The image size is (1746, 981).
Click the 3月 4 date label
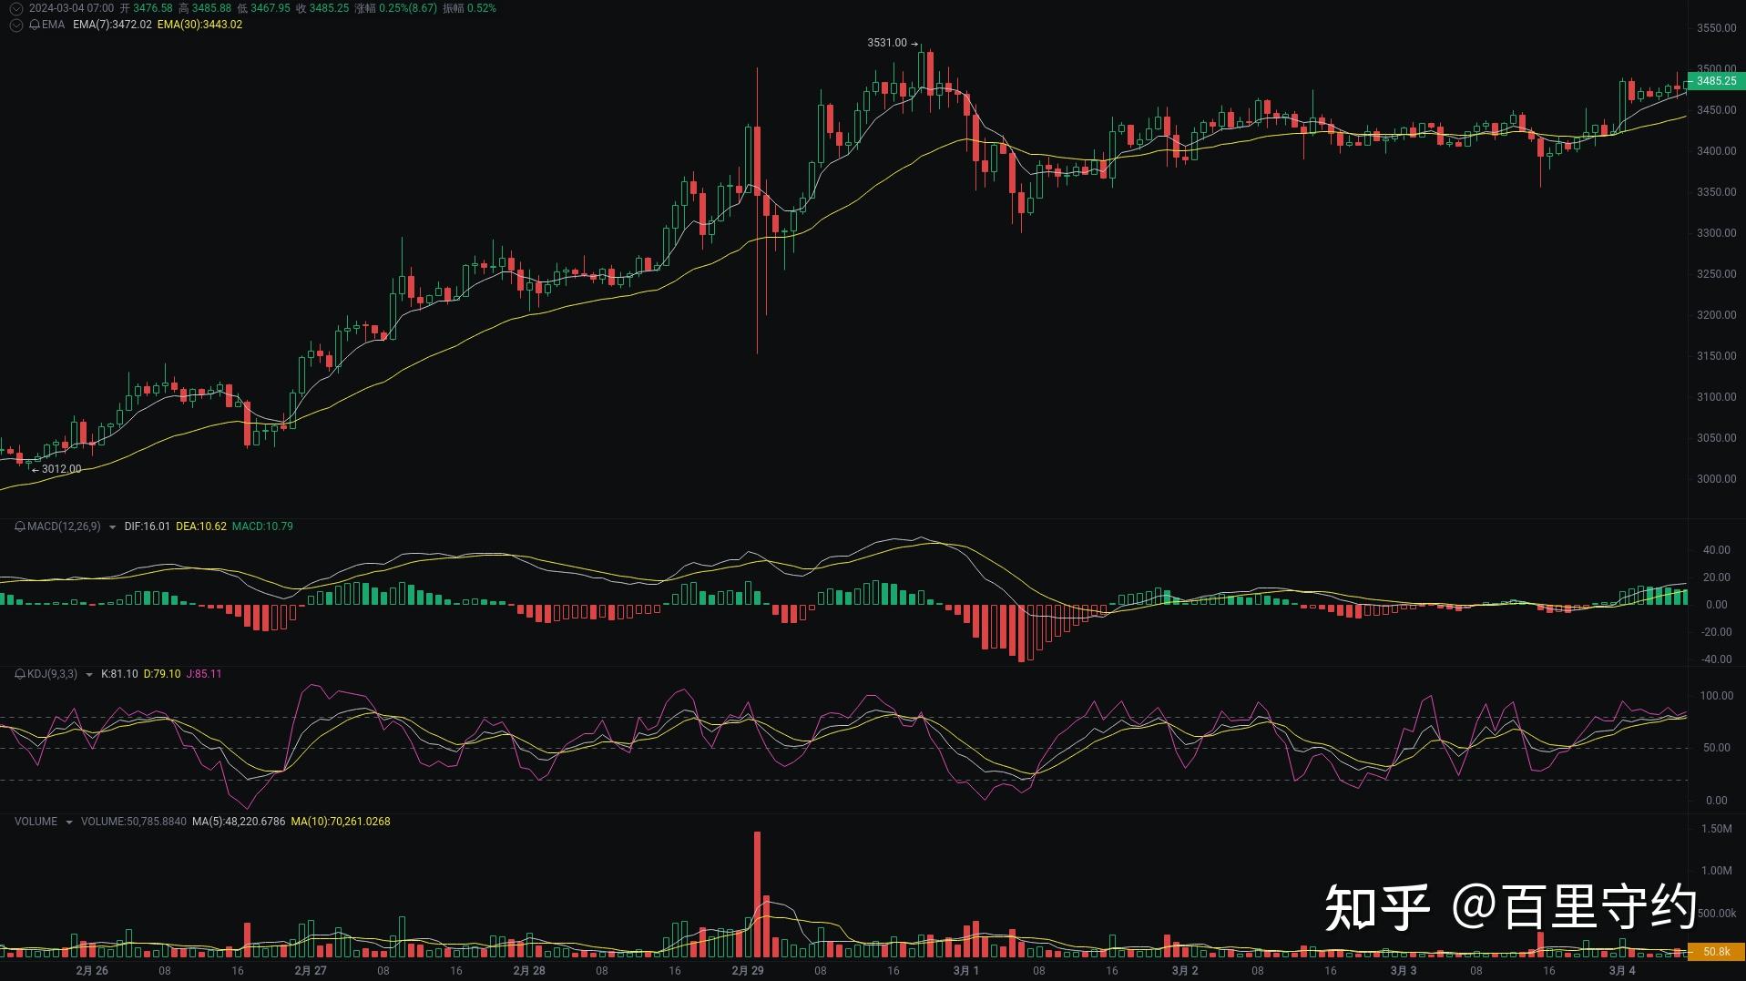pos(1622,971)
